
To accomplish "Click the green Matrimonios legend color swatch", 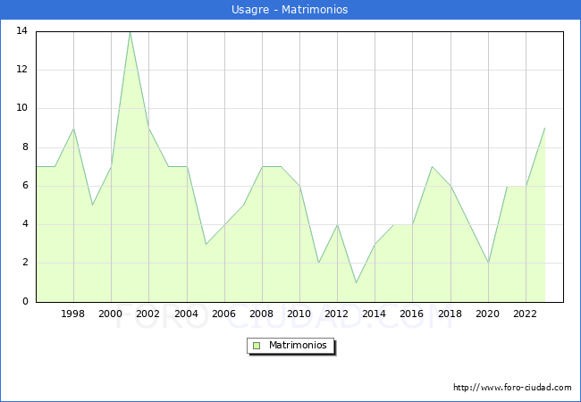I will point(257,345).
